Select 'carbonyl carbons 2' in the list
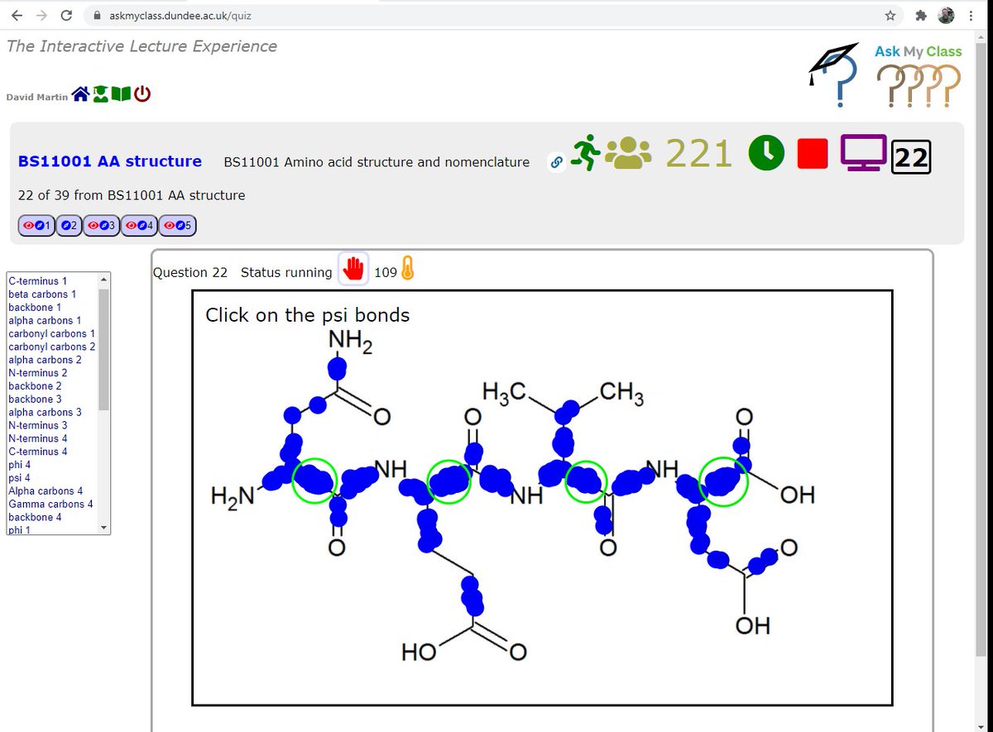993x732 pixels. [x=52, y=347]
